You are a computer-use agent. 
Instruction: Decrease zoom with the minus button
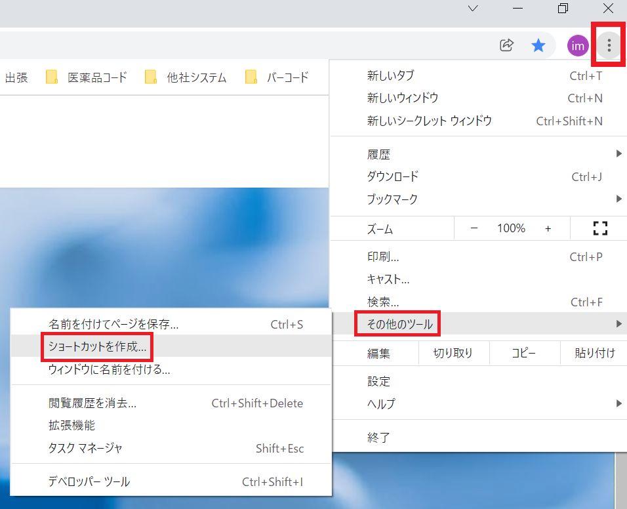[474, 228]
